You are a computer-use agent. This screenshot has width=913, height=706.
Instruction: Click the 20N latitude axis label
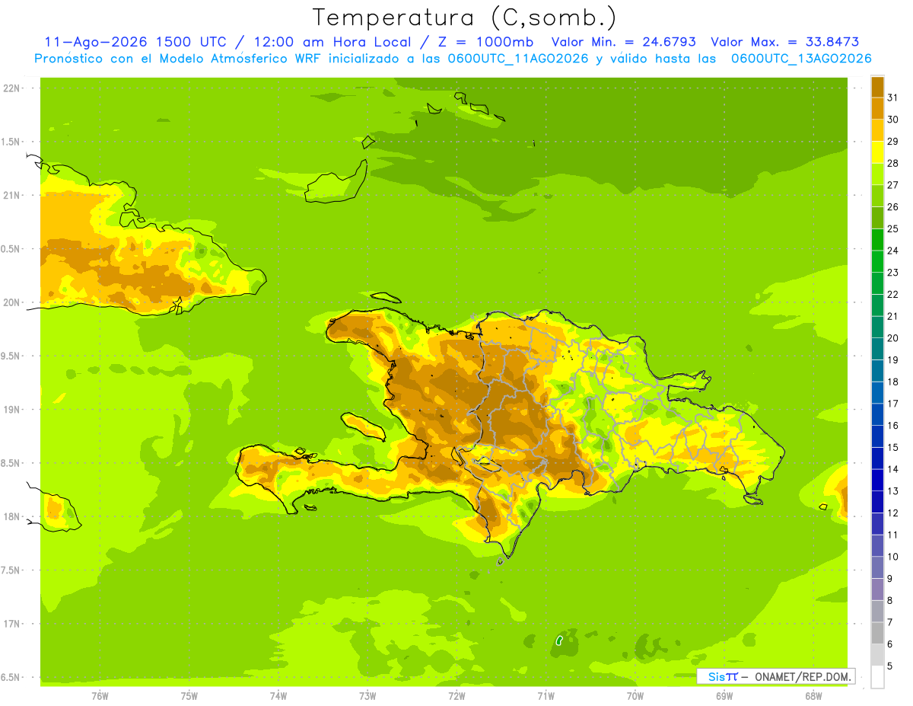(x=11, y=302)
